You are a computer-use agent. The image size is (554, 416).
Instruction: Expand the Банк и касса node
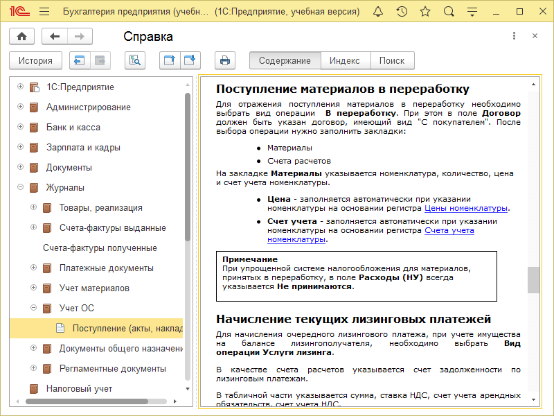click(21, 127)
